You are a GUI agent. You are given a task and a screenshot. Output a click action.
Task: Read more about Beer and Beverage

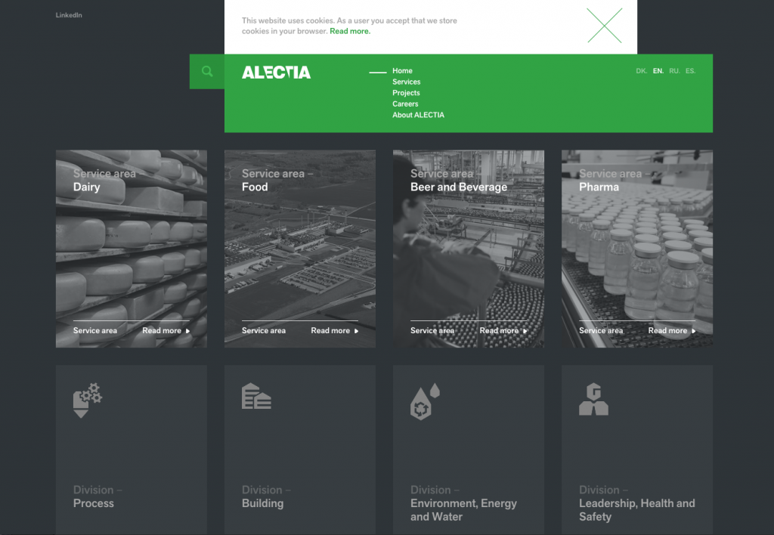(499, 331)
